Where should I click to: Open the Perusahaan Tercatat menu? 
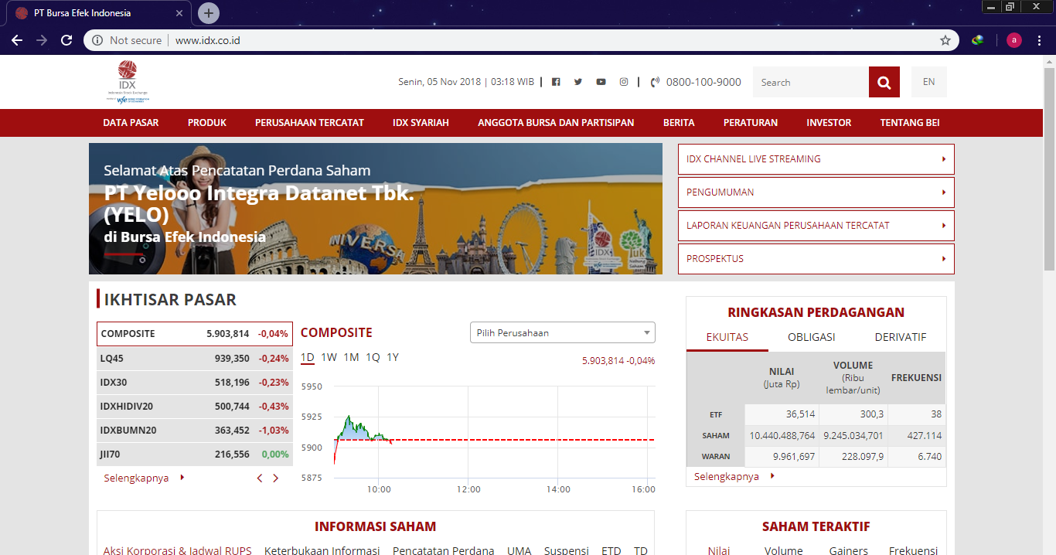click(x=309, y=123)
